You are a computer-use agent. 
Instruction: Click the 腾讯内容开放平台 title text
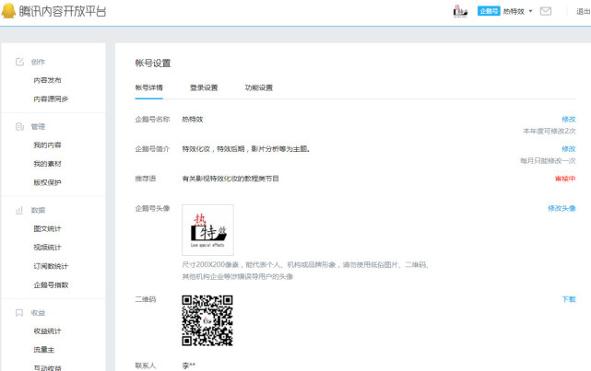[x=63, y=11]
